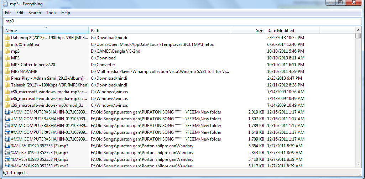Screen dimensions: 365x179
Task: Click the vertical scrollbar thumb
Action: 358,36
